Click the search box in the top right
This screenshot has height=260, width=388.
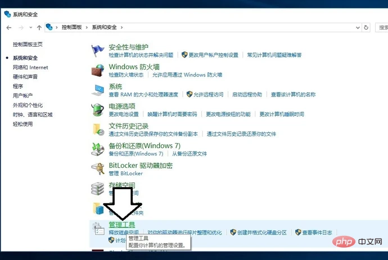click(382, 28)
